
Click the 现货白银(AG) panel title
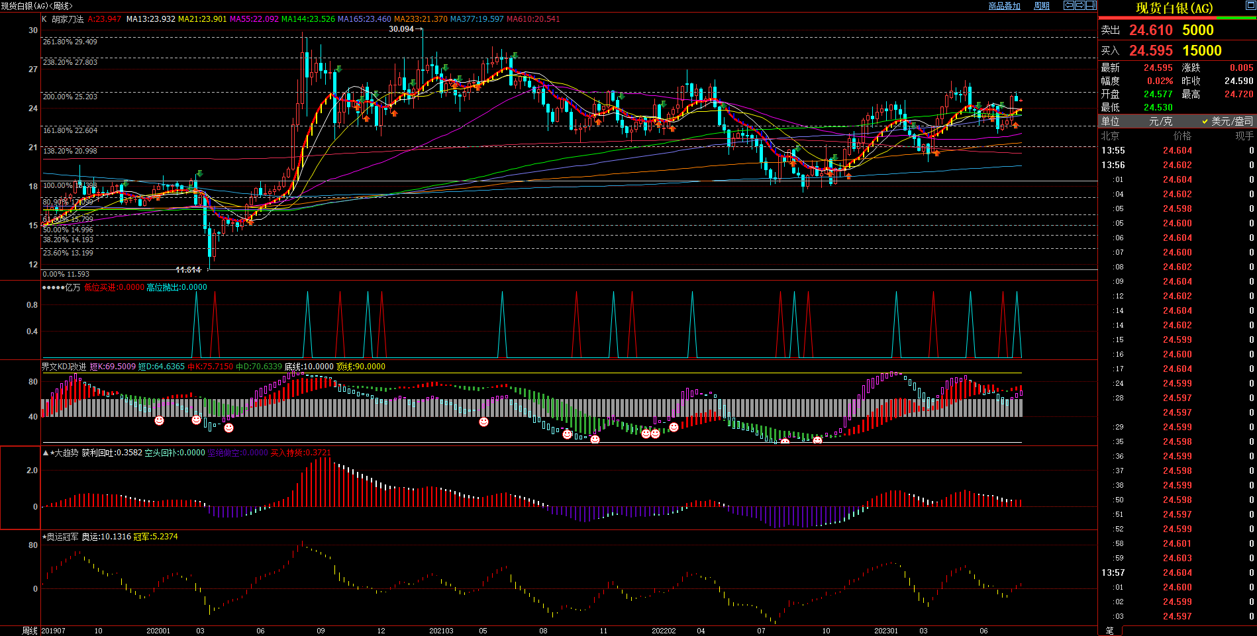1174,8
